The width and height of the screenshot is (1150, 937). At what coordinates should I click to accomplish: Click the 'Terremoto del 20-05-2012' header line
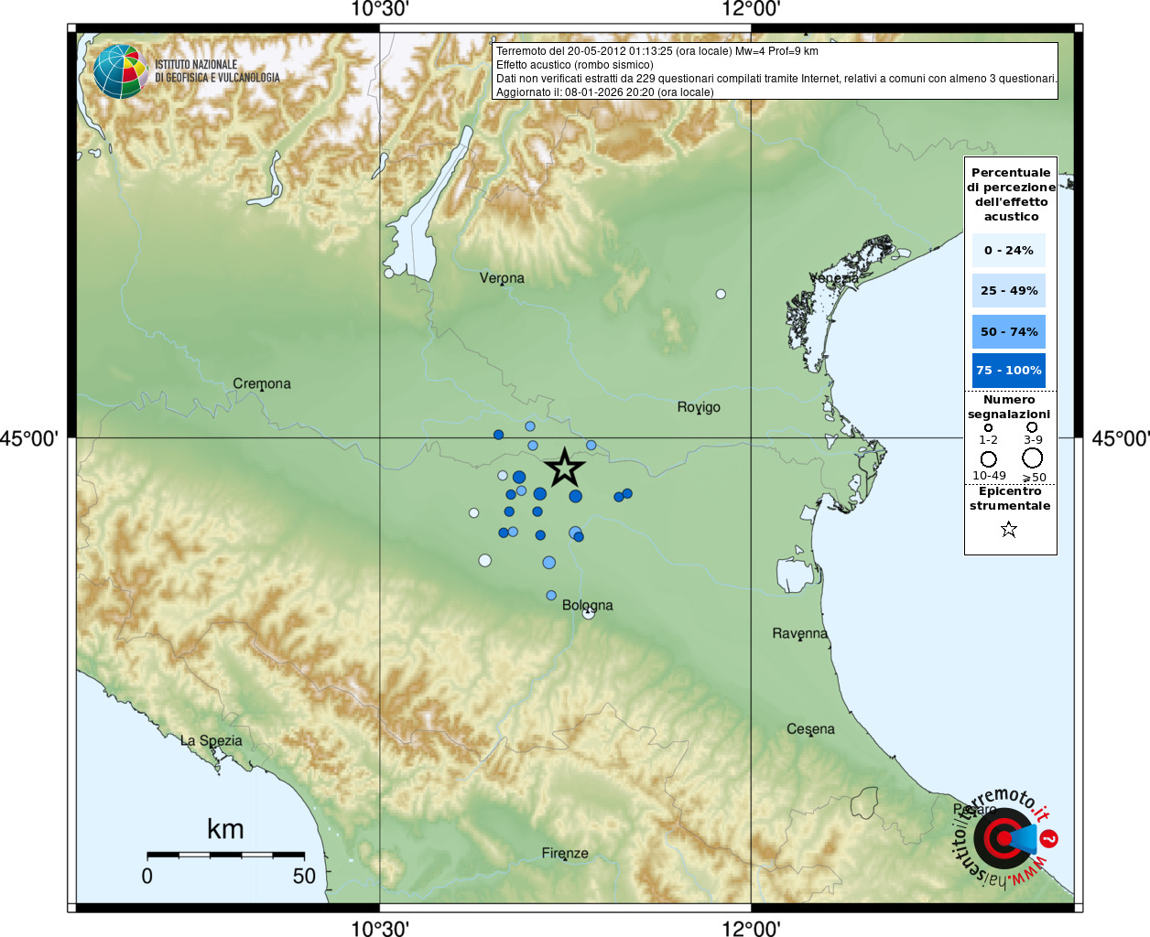click(657, 51)
